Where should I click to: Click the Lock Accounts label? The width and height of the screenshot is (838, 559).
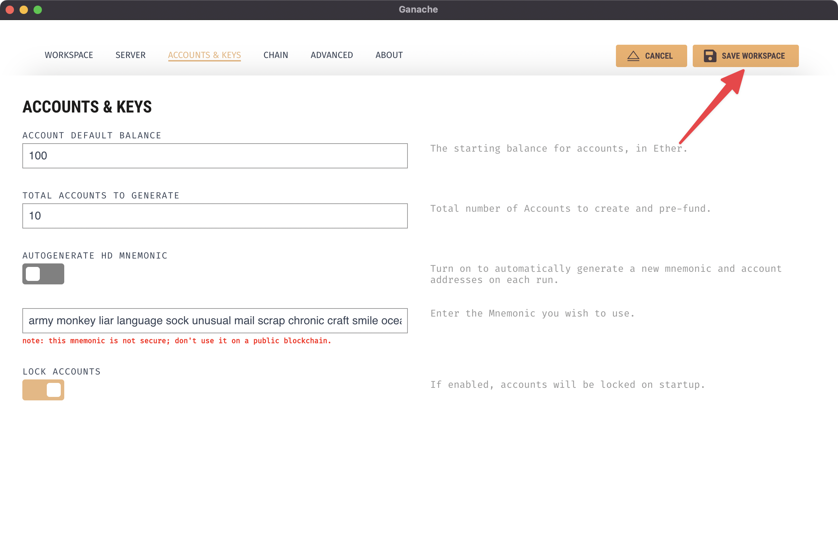pos(62,371)
